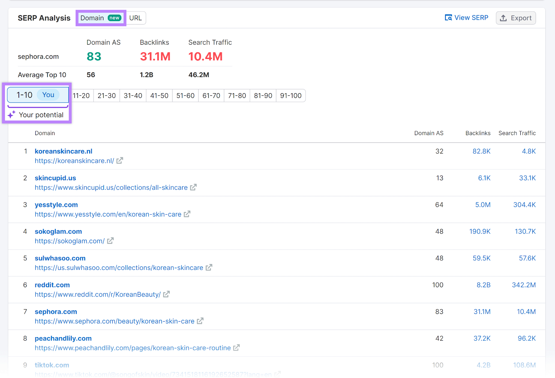Open koreanskincare.nl domain link
Image resolution: width=555 pixels, height=378 pixels.
coord(63,151)
